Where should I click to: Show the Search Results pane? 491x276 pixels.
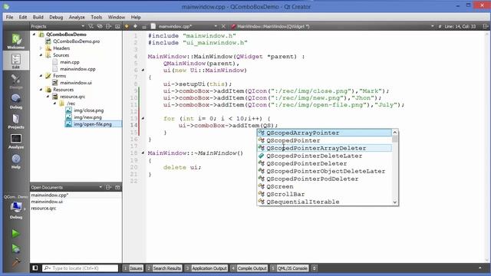tap(163, 268)
